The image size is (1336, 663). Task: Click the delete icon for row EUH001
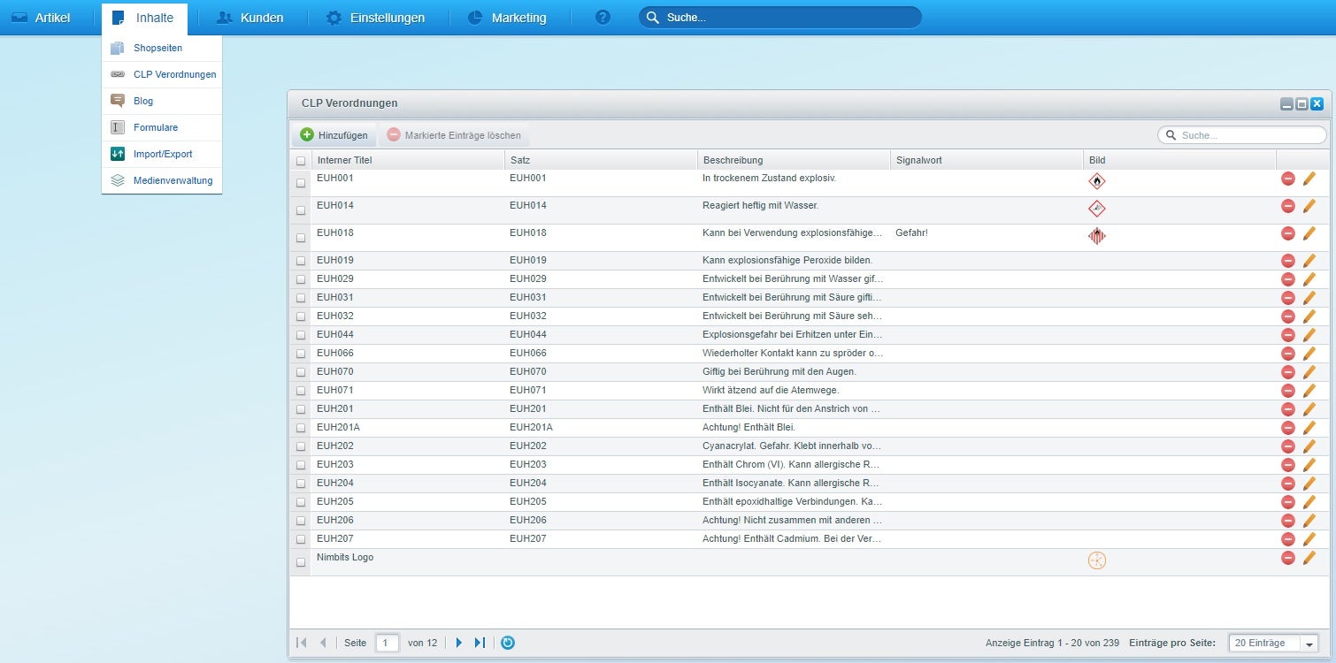click(x=1288, y=179)
